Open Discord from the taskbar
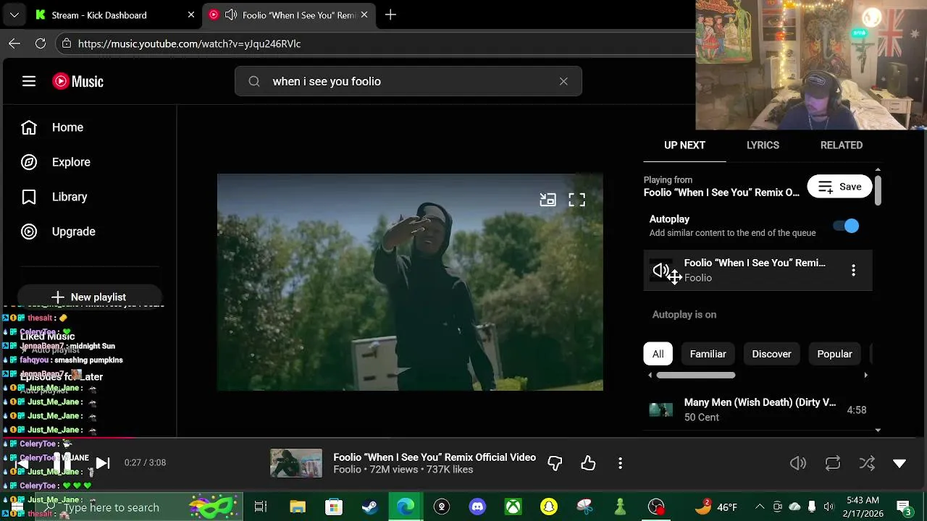The height and width of the screenshot is (521, 927). point(477,507)
